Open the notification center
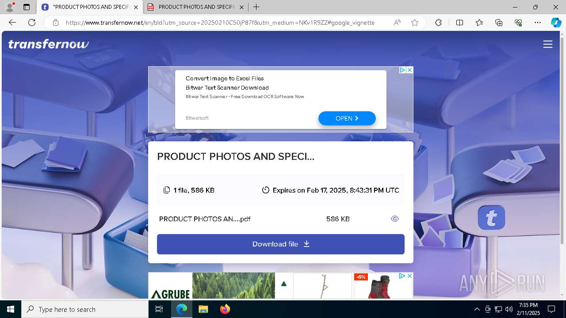 click(x=551, y=309)
